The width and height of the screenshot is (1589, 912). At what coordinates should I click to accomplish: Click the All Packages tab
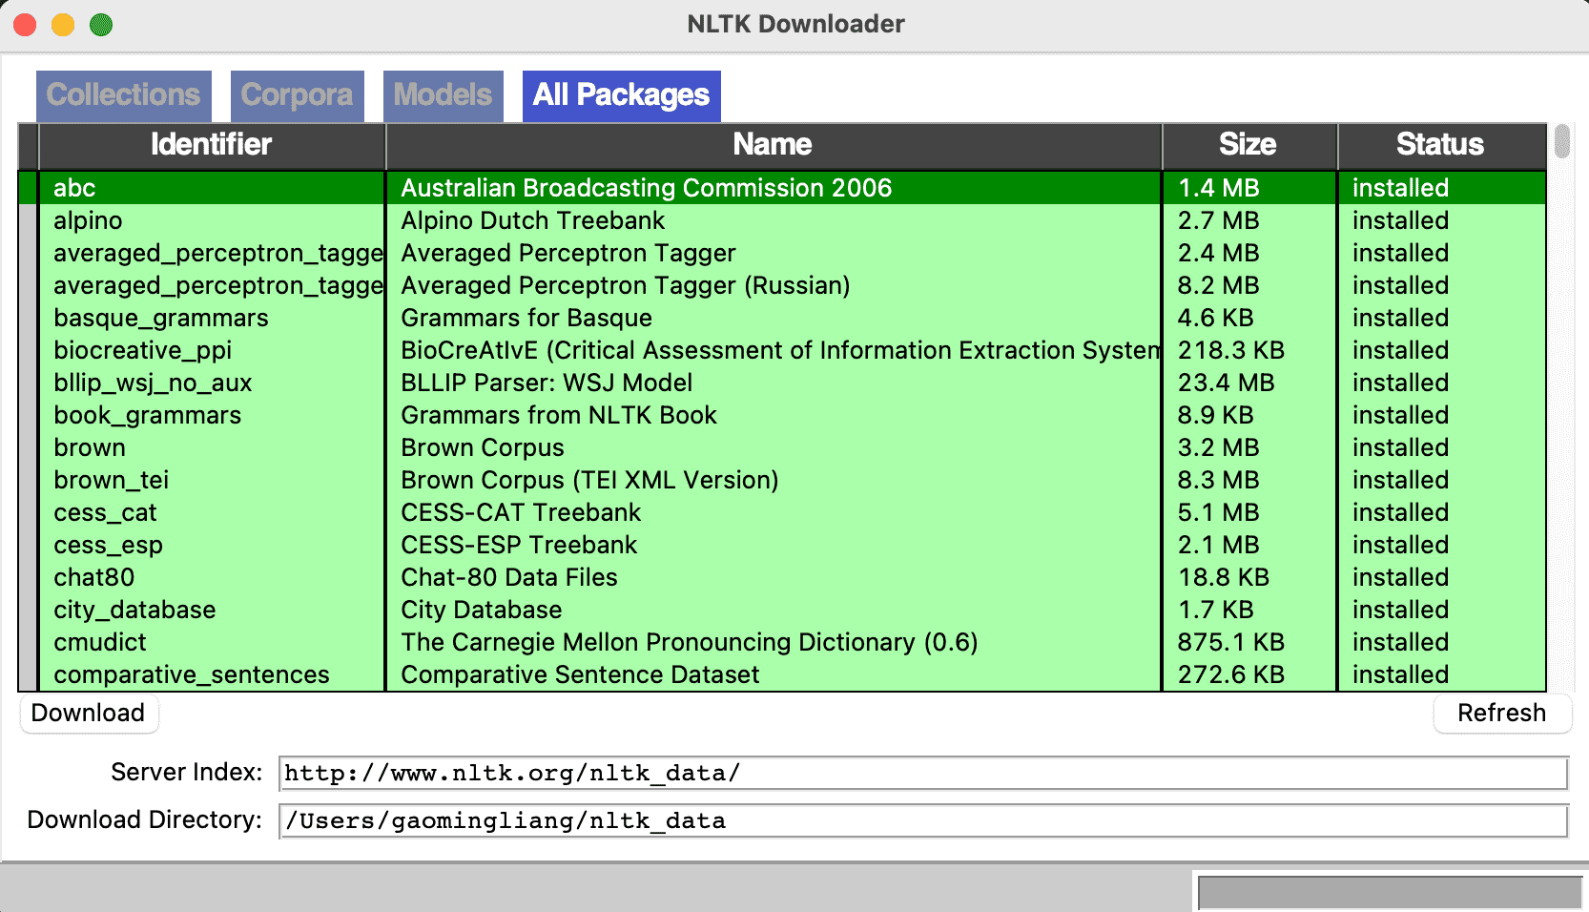(621, 95)
